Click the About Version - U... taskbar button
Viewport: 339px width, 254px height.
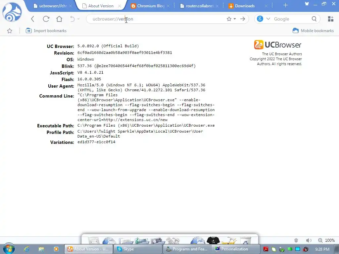[x=88, y=249]
